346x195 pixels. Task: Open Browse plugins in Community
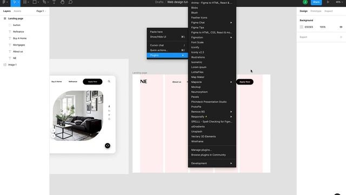[x=212, y=155]
